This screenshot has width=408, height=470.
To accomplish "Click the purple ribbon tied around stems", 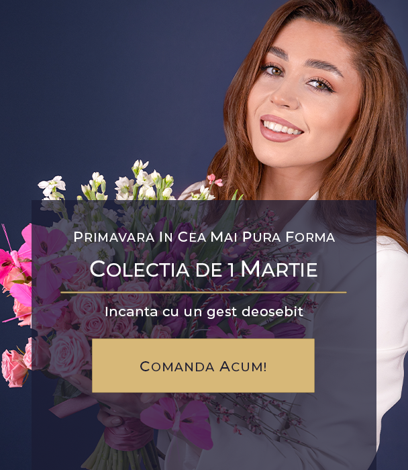I will [x=127, y=432].
